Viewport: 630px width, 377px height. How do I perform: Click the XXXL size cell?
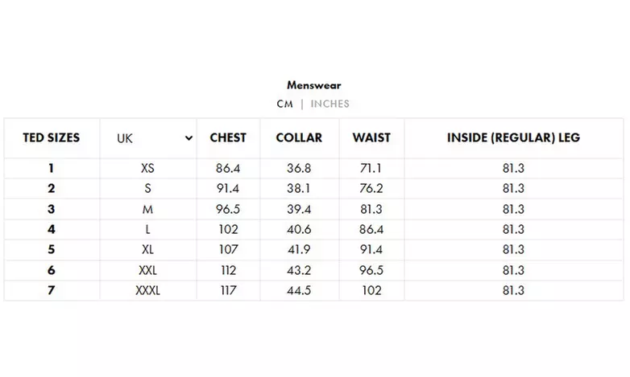pos(147,290)
